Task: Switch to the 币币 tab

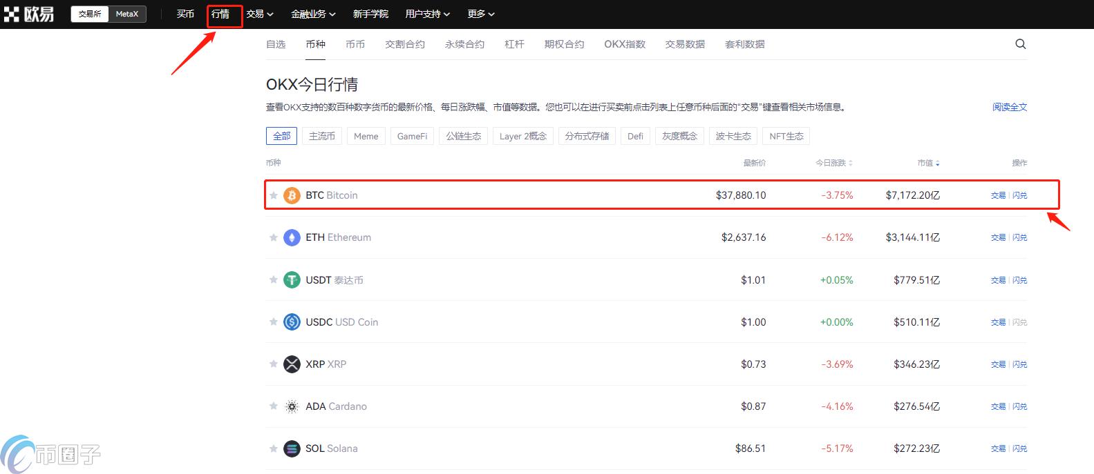Action: [355, 44]
